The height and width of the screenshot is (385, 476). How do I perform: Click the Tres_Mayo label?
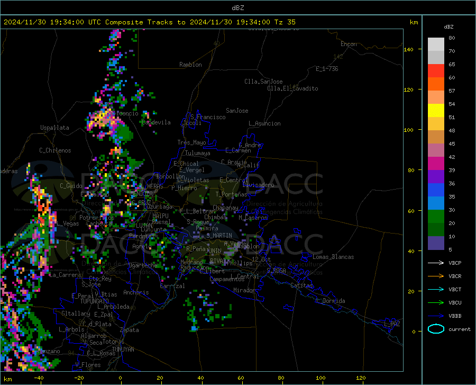coord(192,142)
